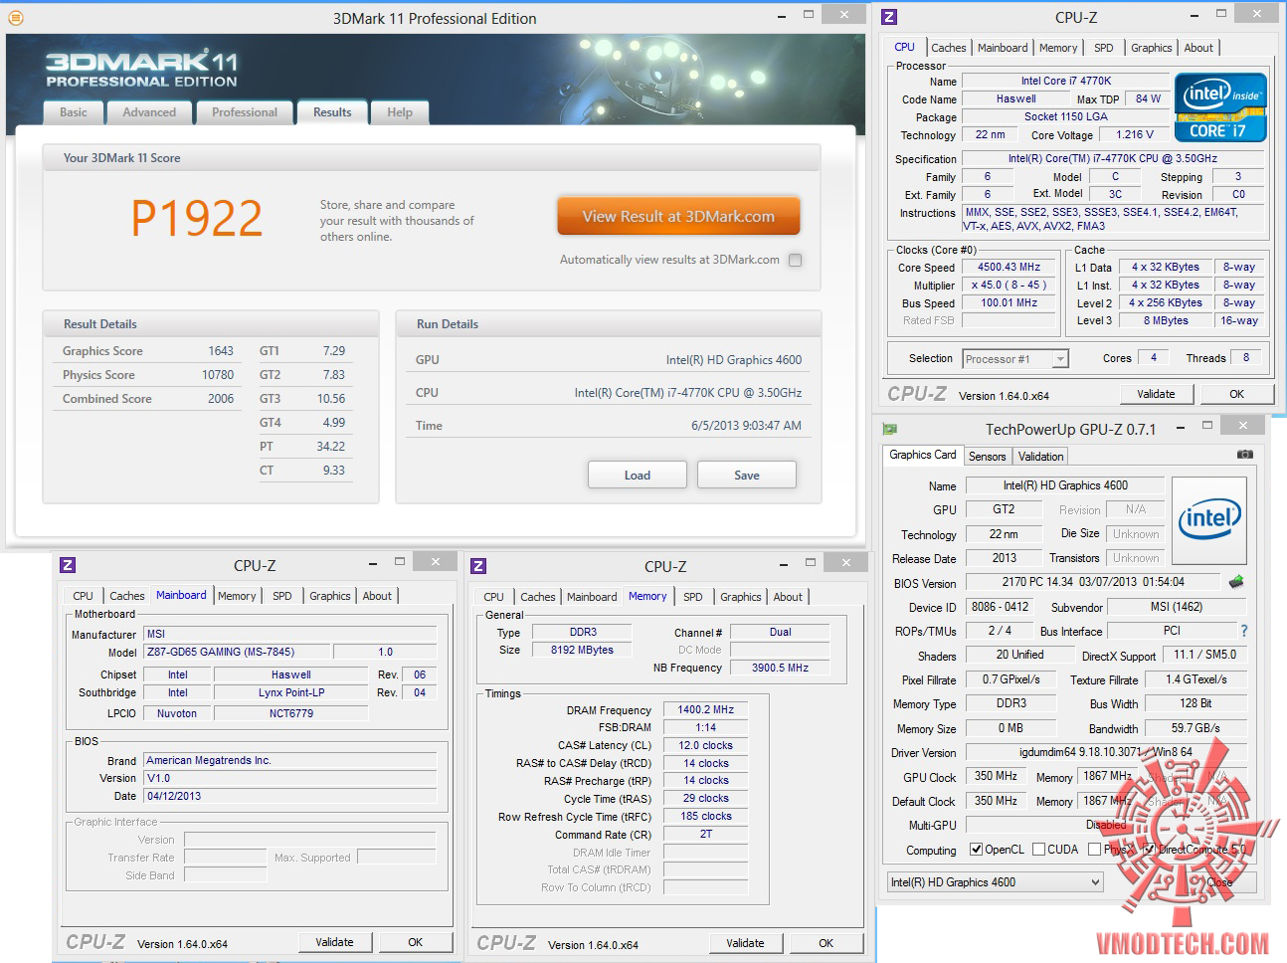
Task: Open the Advanced tab in 3DMark 11
Action: (149, 112)
